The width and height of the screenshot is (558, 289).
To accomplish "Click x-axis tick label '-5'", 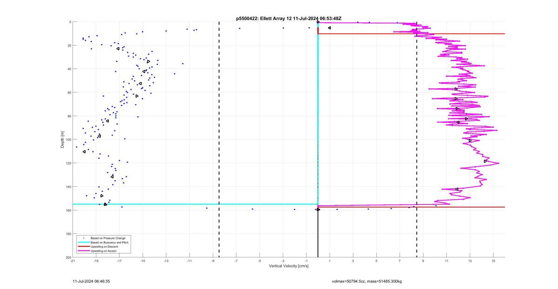I will (x=259, y=261).
